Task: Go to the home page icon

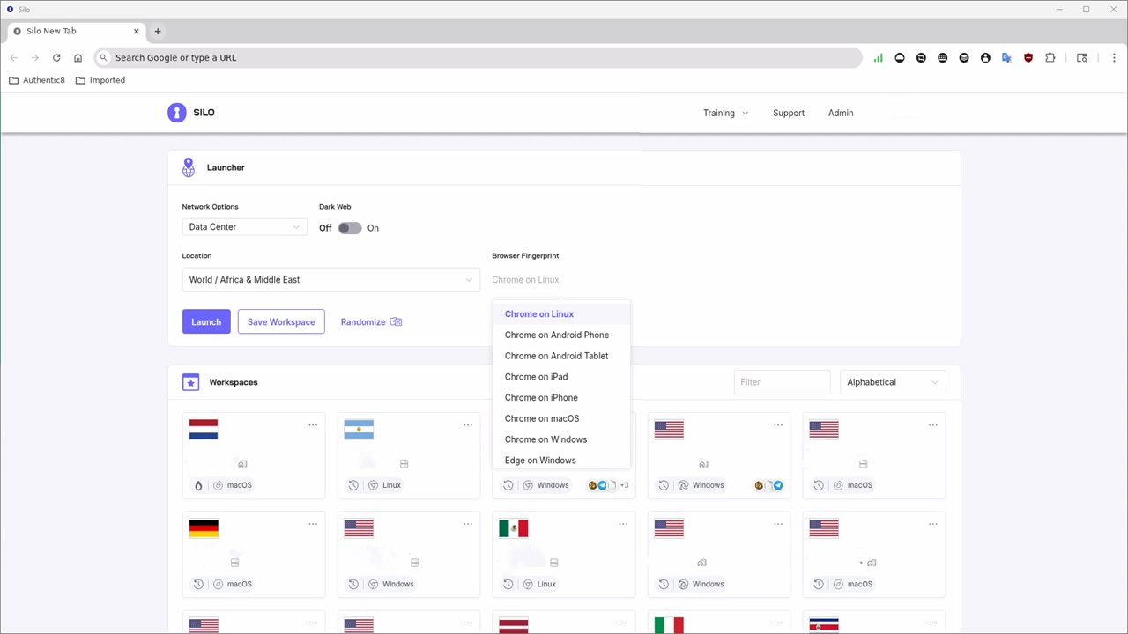Action: (78, 58)
